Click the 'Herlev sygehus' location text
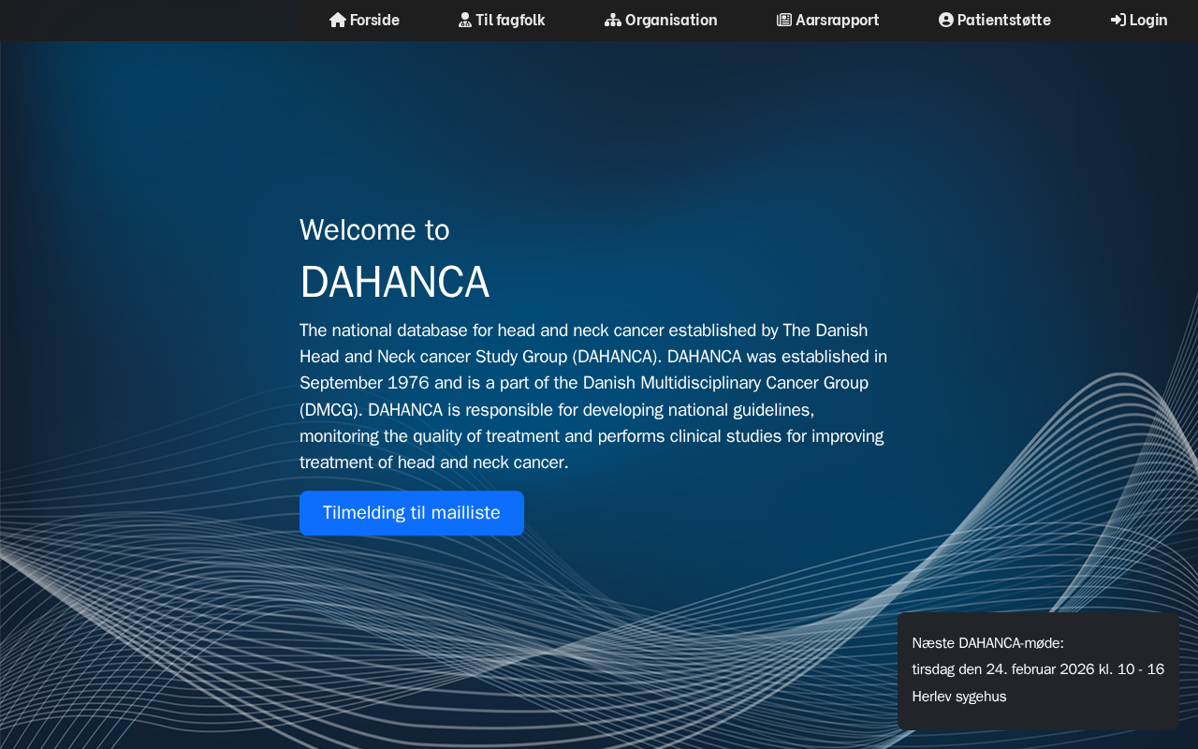The height and width of the screenshot is (749, 1198). coord(959,697)
